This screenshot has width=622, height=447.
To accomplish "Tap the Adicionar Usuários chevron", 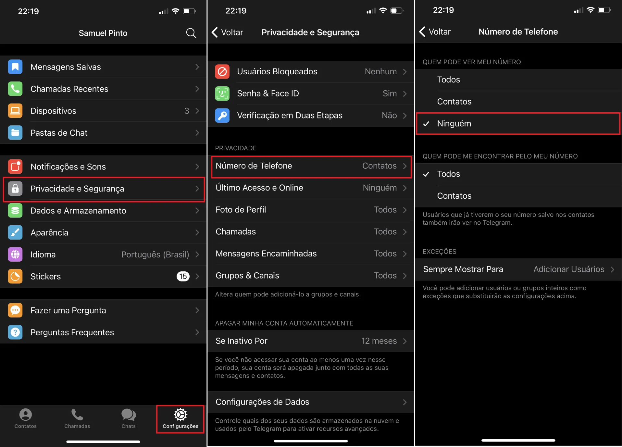I will click(x=612, y=269).
